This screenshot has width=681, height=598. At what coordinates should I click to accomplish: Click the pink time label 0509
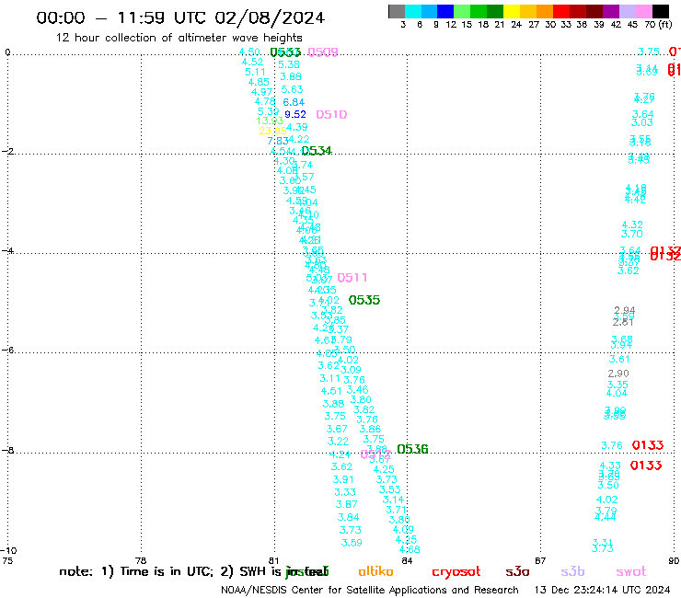[x=323, y=52]
